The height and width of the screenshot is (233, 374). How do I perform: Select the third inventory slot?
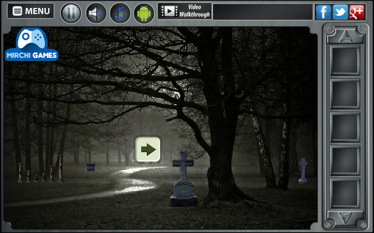coord(345,127)
